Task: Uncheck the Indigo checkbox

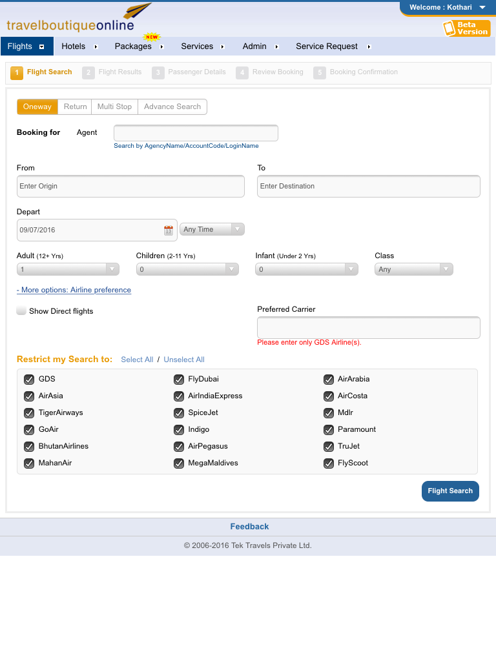Action: click(179, 430)
